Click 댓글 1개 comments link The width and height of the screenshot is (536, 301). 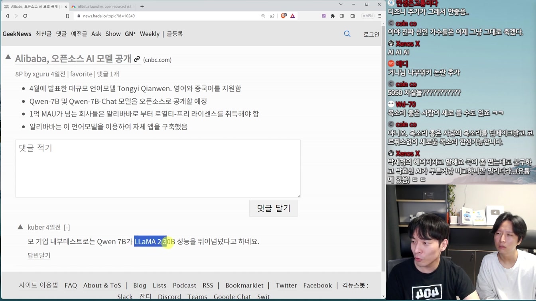point(108,74)
